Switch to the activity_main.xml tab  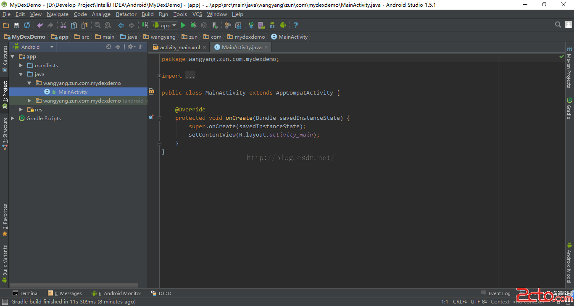tap(179, 47)
